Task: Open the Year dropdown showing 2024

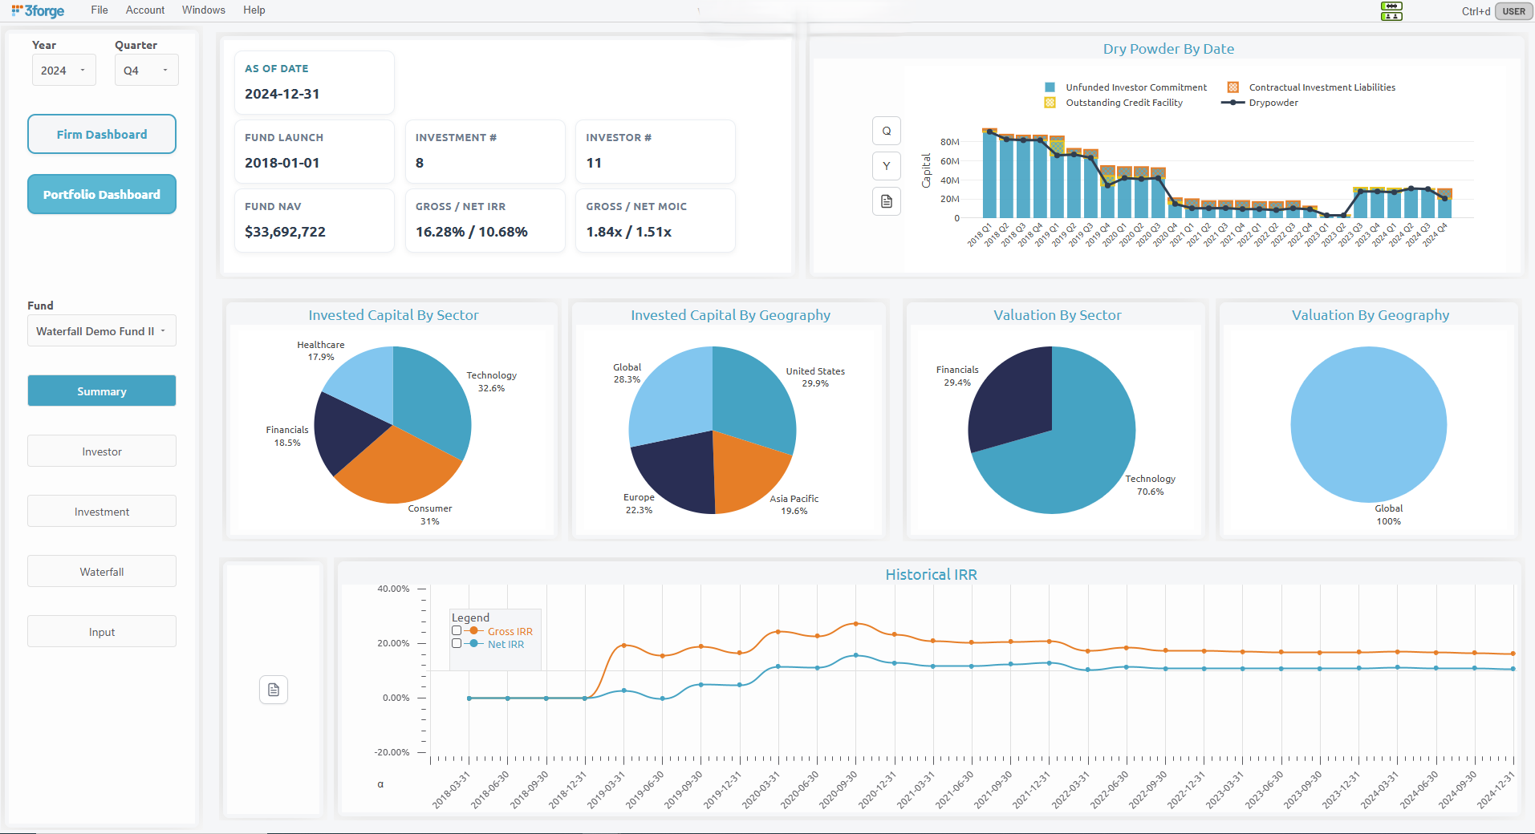Action: tap(63, 71)
